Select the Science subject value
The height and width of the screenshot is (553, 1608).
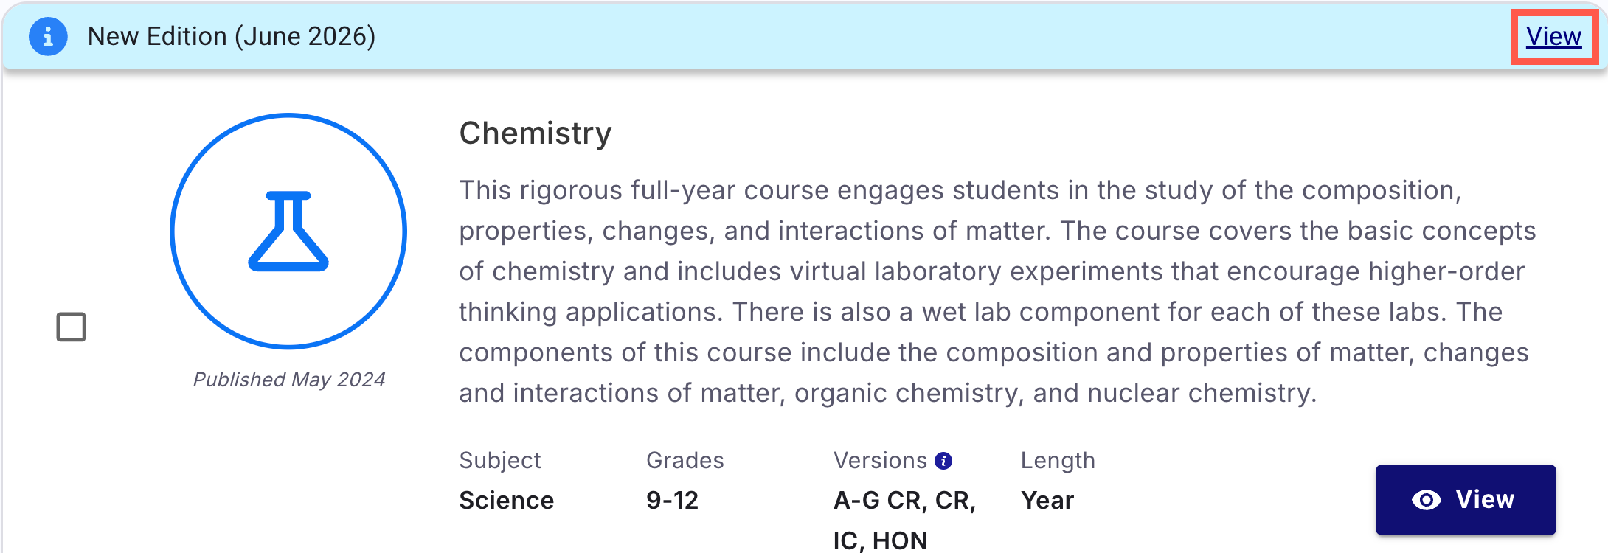click(x=507, y=500)
